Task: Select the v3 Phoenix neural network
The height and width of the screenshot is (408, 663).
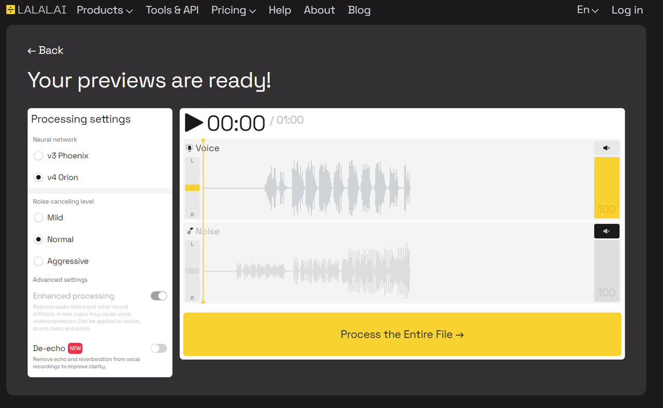Action: pyautogui.click(x=38, y=155)
